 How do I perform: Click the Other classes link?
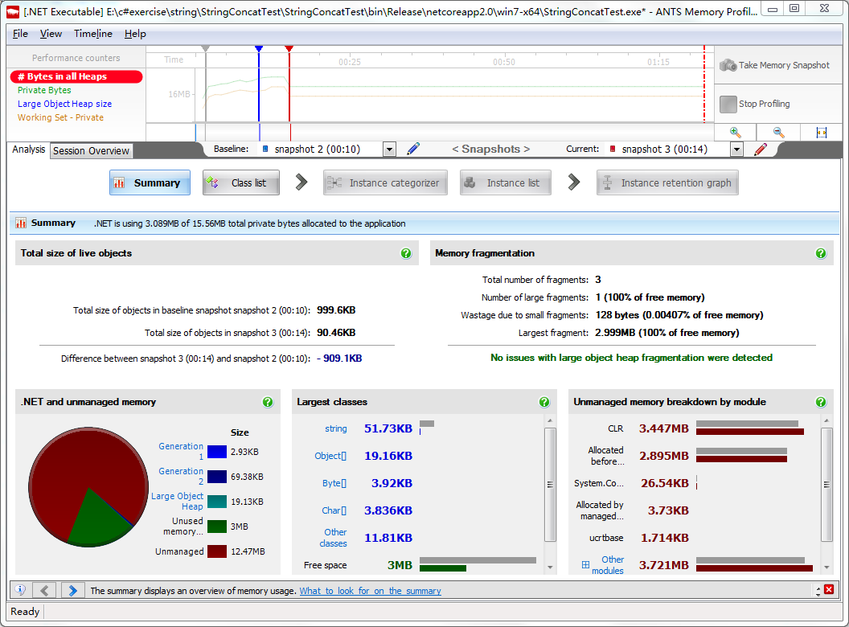(334, 538)
